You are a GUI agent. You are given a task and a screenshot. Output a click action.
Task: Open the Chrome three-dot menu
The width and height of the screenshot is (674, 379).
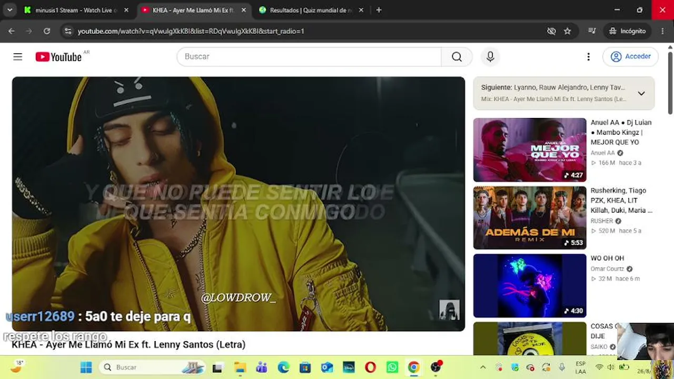(x=663, y=31)
